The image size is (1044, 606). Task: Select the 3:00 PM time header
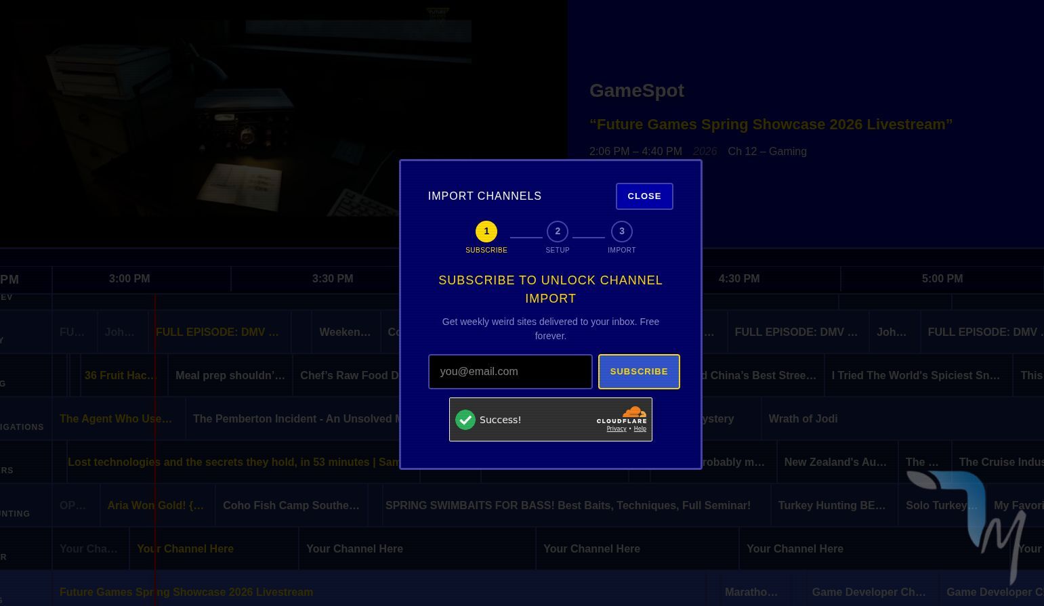pos(129,279)
